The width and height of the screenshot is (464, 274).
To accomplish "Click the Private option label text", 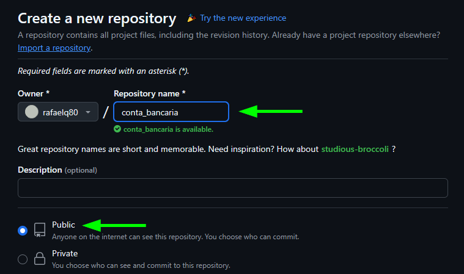I will click(65, 253).
